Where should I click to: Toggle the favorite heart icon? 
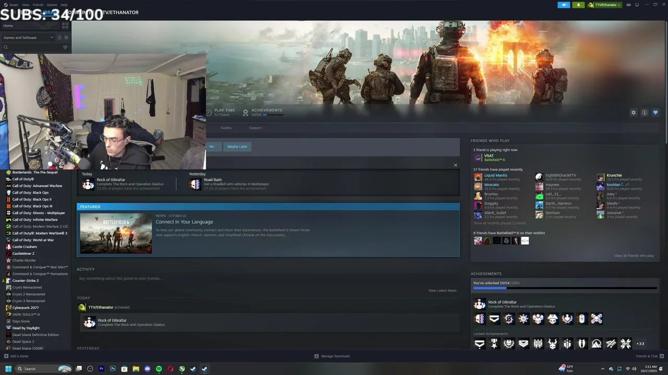click(x=655, y=113)
